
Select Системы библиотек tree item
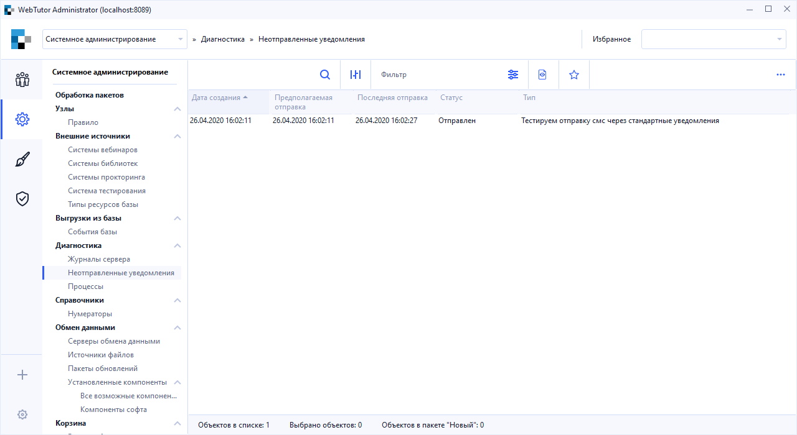coord(103,163)
